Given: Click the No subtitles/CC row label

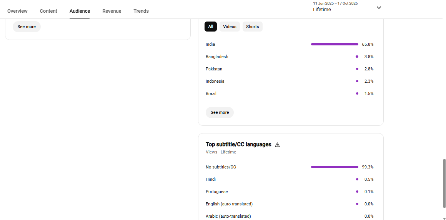Looking at the screenshot, I should coord(221,167).
